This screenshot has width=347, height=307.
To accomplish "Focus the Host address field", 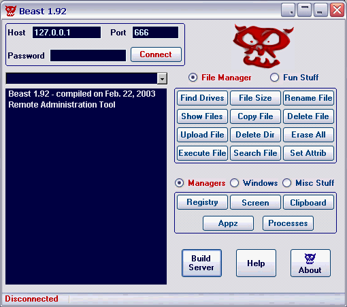I will click(x=67, y=33).
